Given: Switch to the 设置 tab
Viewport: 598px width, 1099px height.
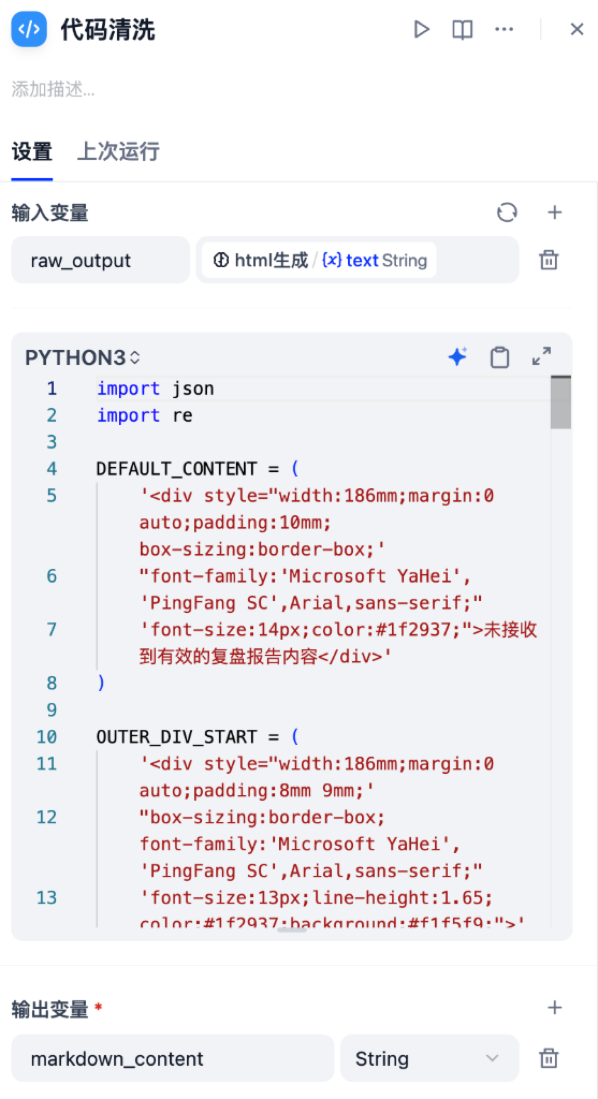Looking at the screenshot, I should (x=32, y=152).
